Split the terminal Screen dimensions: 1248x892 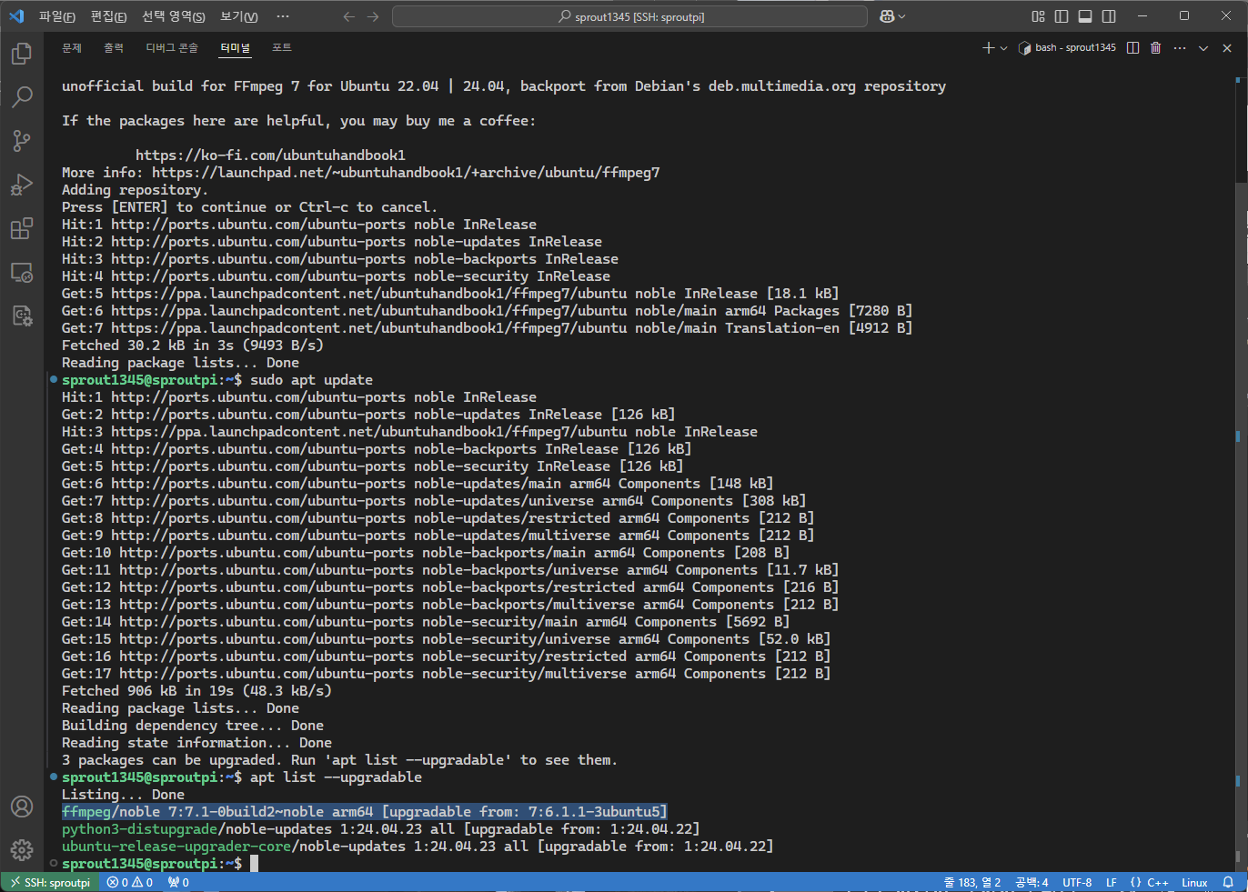(1132, 47)
